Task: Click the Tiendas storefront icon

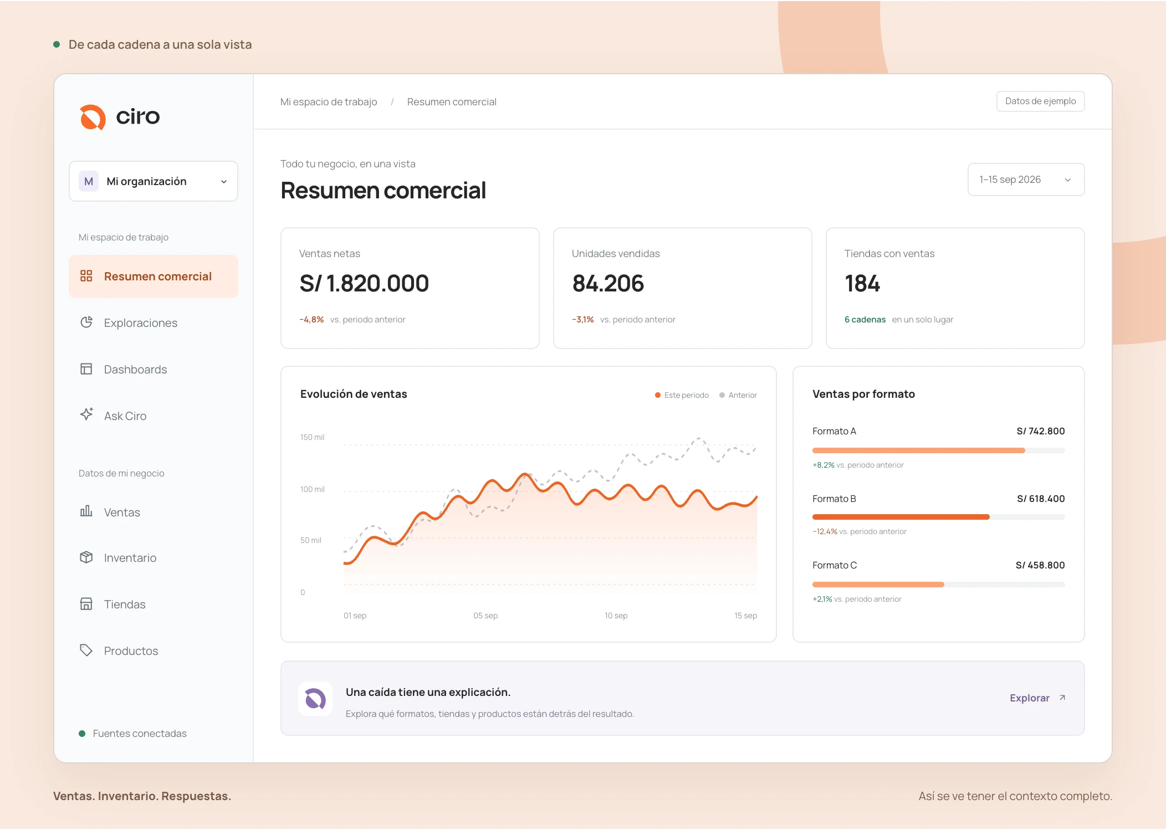Action: point(86,604)
